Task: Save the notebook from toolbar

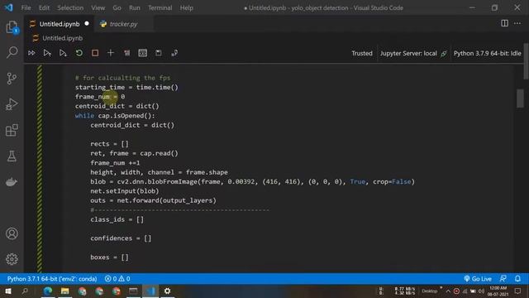Action: point(158,53)
